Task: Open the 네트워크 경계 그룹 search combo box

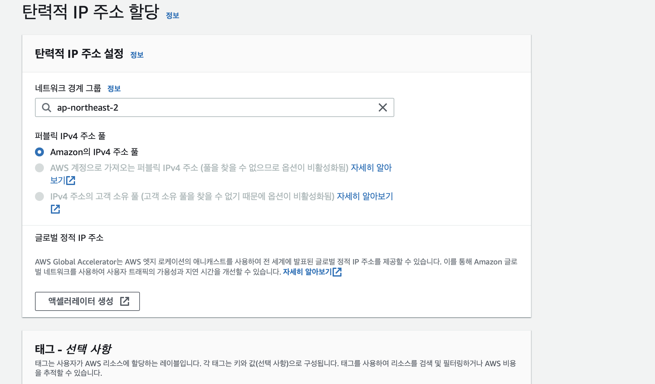Action: point(210,107)
